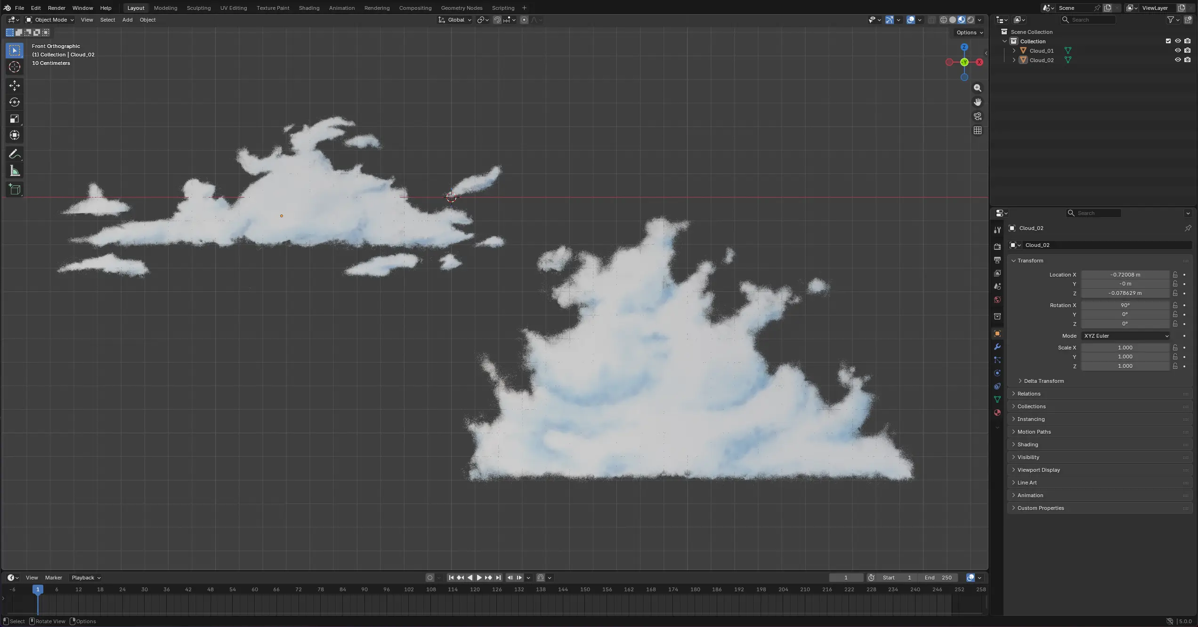
Task: Switch to the Shading workspace tab
Action: [x=309, y=8]
